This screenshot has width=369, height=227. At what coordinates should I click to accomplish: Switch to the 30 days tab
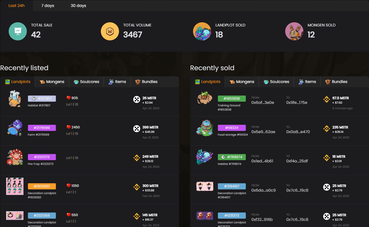78,6
